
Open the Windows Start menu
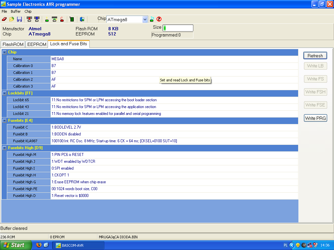(x=16, y=245)
